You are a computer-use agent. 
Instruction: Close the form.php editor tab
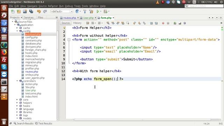[113, 18]
